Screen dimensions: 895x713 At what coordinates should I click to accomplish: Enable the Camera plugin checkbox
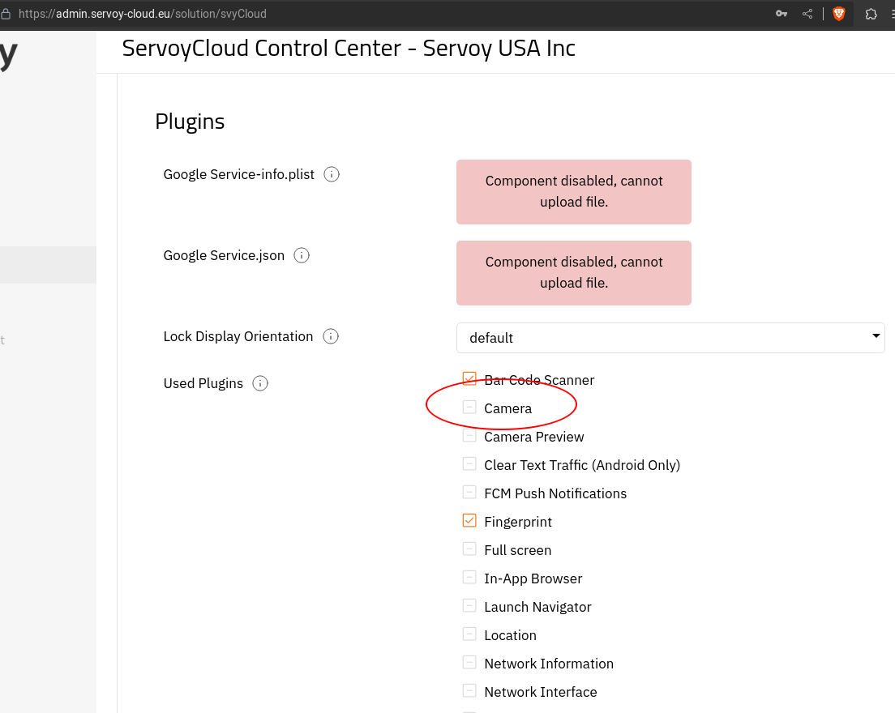click(x=469, y=407)
